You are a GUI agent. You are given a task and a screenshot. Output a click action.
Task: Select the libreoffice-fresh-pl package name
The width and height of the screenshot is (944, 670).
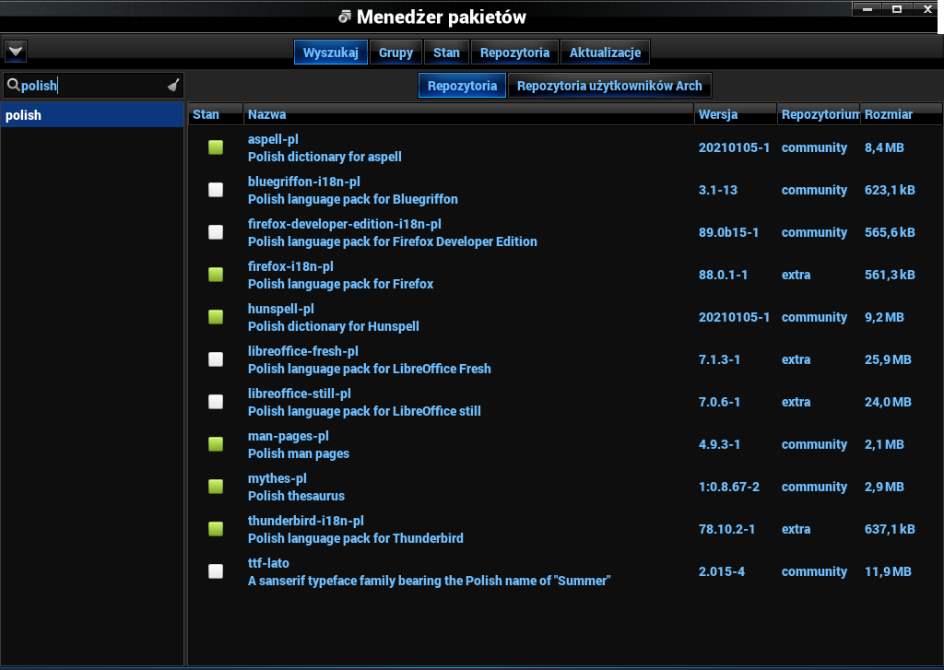click(302, 351)
